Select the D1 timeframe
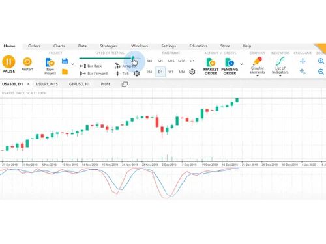This screenshot has height=244, width=326. pos(160,72)
